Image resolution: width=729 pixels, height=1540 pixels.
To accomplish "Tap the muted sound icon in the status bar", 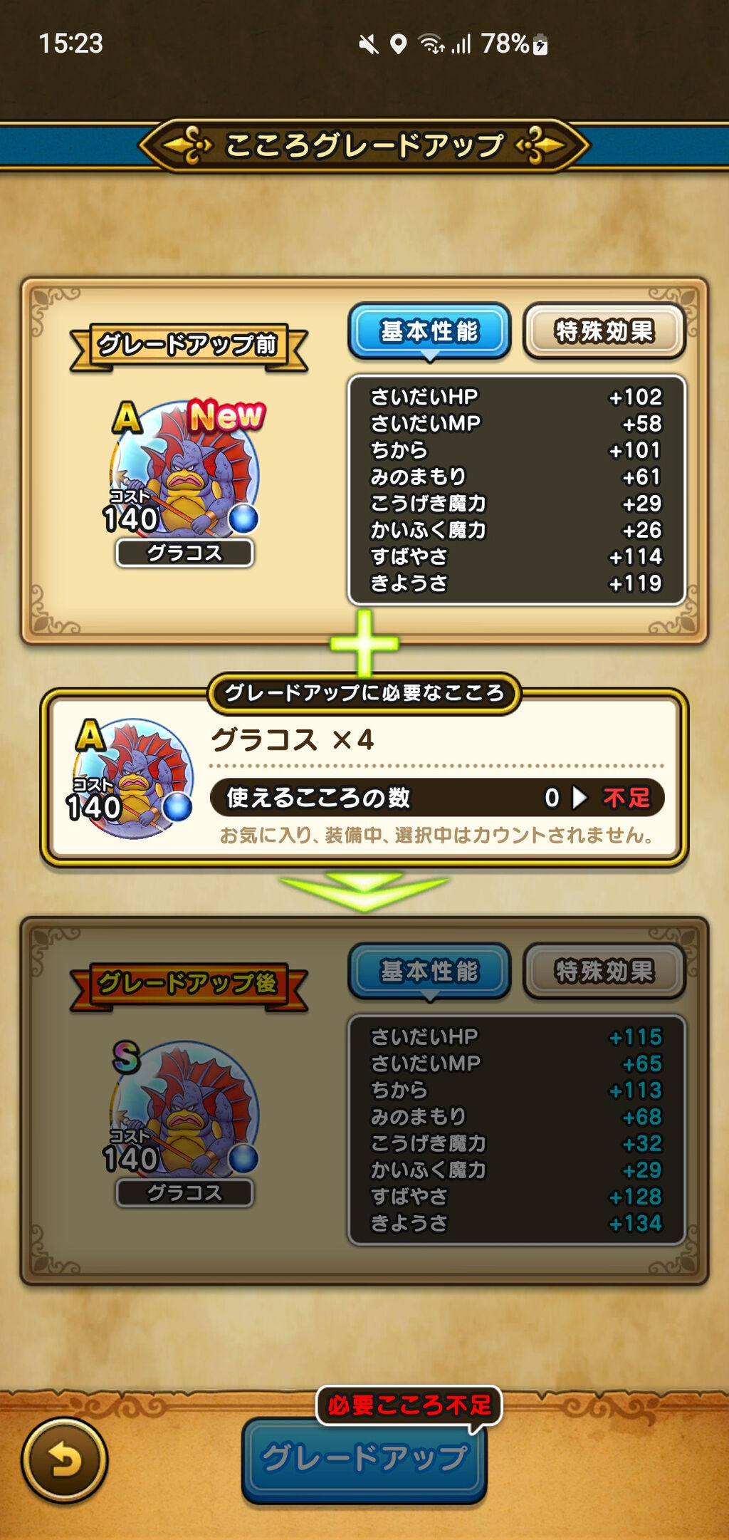I will (x=368, y=45).
